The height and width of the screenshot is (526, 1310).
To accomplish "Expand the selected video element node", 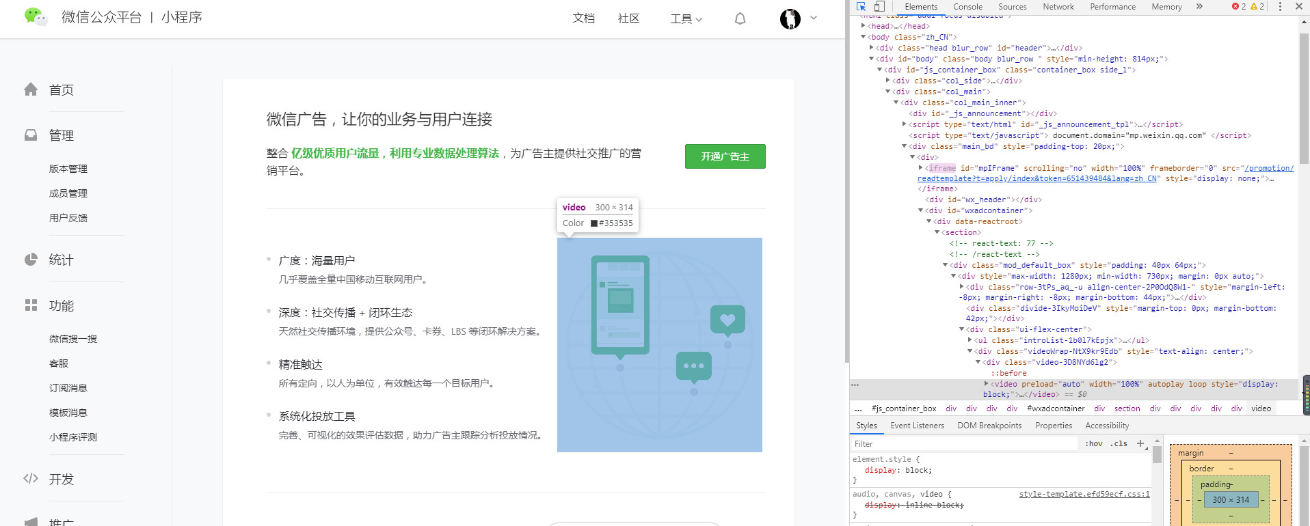I will [987, 384].
